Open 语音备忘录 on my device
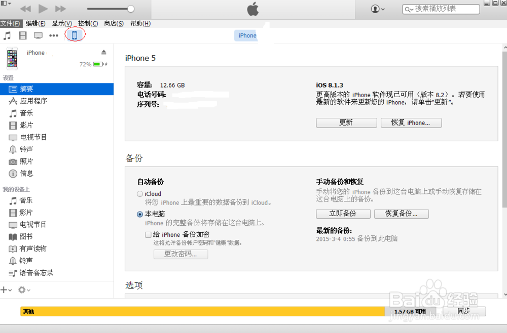Screen dimensions: 507x333 click(57, 273)
